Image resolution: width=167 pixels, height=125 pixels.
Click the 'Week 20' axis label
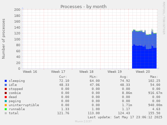pos(143,72)
